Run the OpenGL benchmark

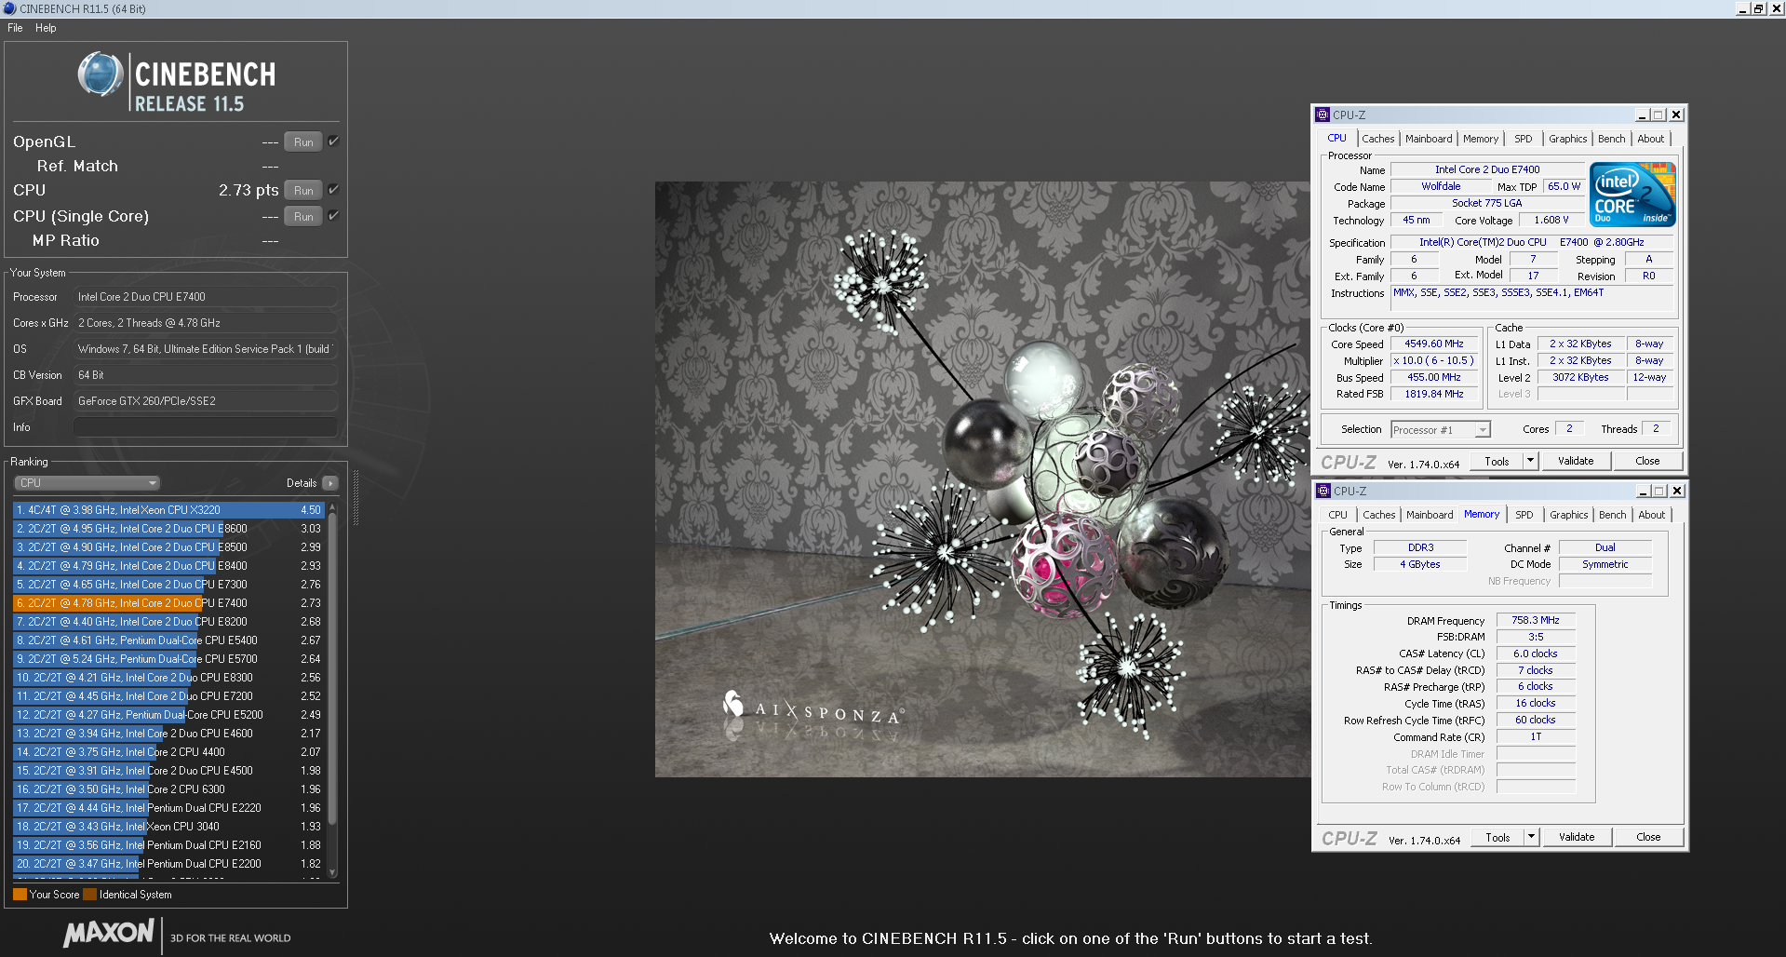pos(303,142)
